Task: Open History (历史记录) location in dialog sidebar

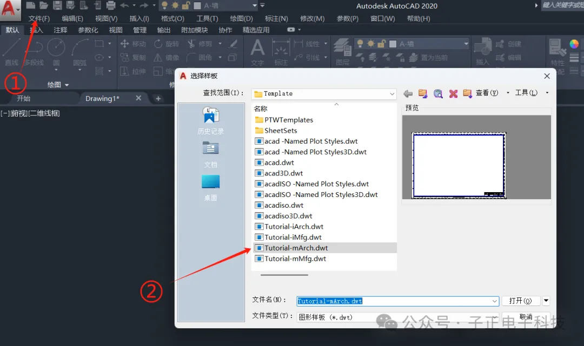Action: pyautogui.click(x=210, y=120)
